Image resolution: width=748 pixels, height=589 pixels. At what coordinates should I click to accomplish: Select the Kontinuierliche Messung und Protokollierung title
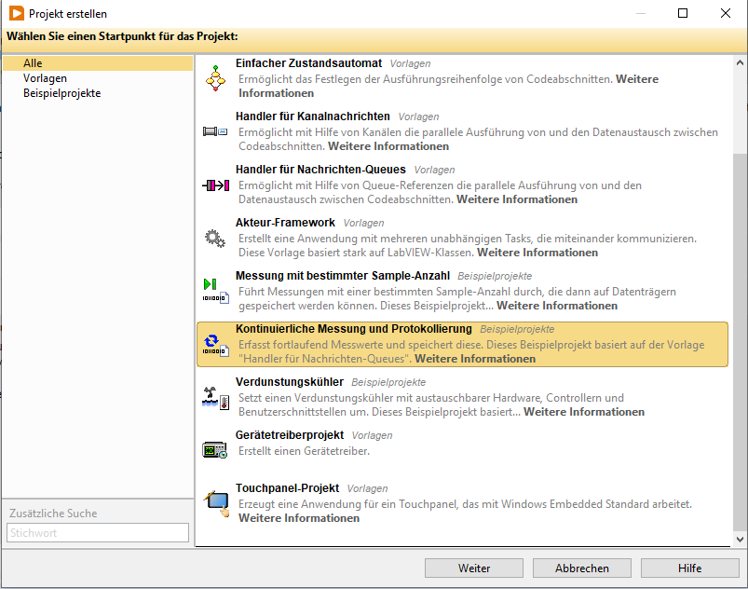353,329
